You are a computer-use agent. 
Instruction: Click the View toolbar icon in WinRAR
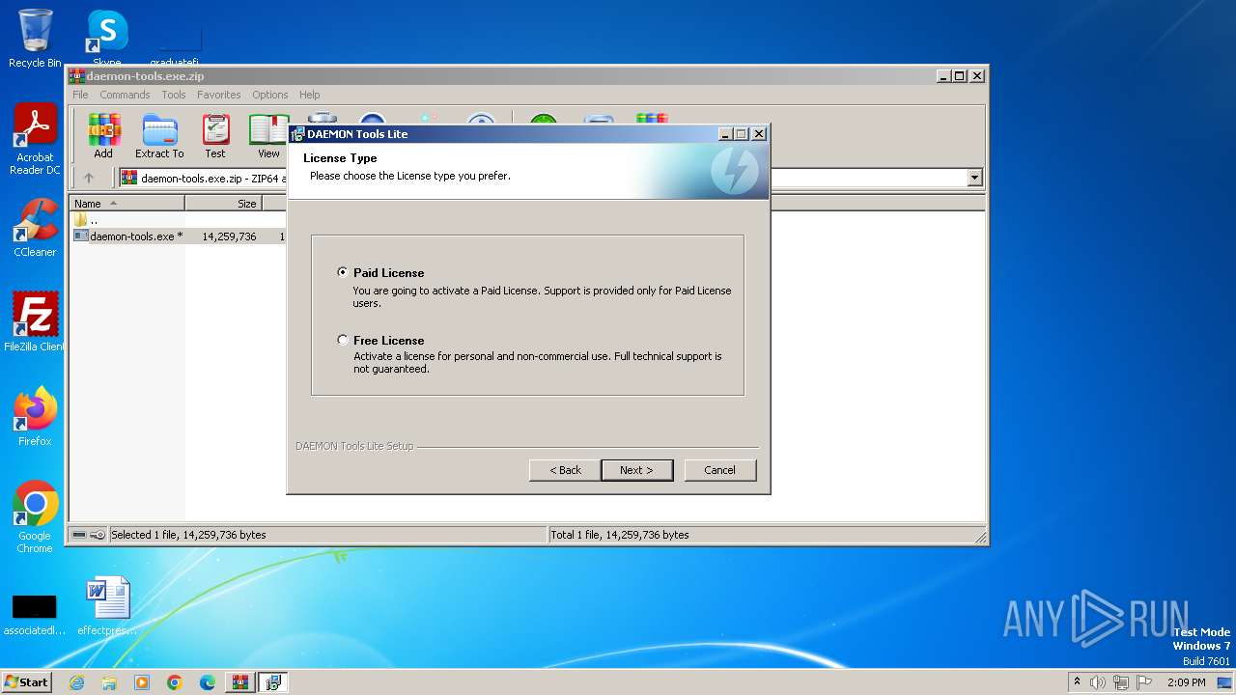pyautogui.click(x=268, y=136)
